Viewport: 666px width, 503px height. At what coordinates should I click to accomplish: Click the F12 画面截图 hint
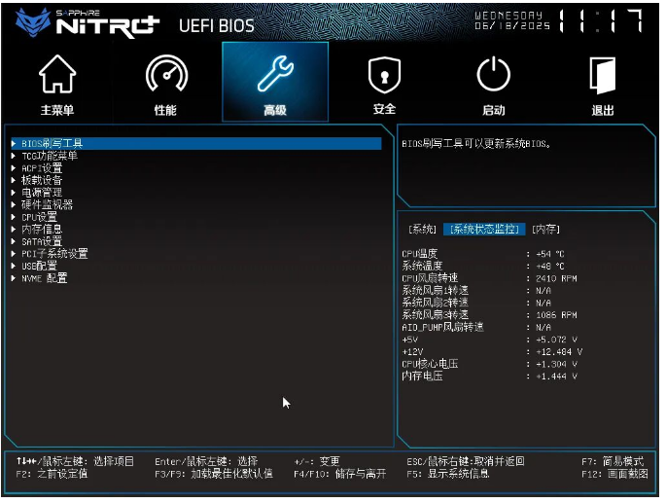click(614, 474)
